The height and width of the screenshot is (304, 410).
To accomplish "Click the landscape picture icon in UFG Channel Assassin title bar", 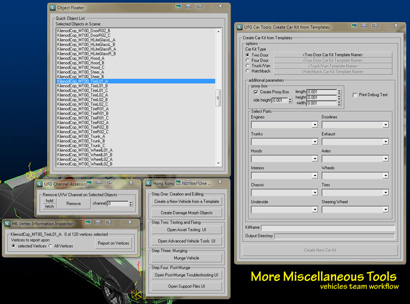I will point(89,183).
